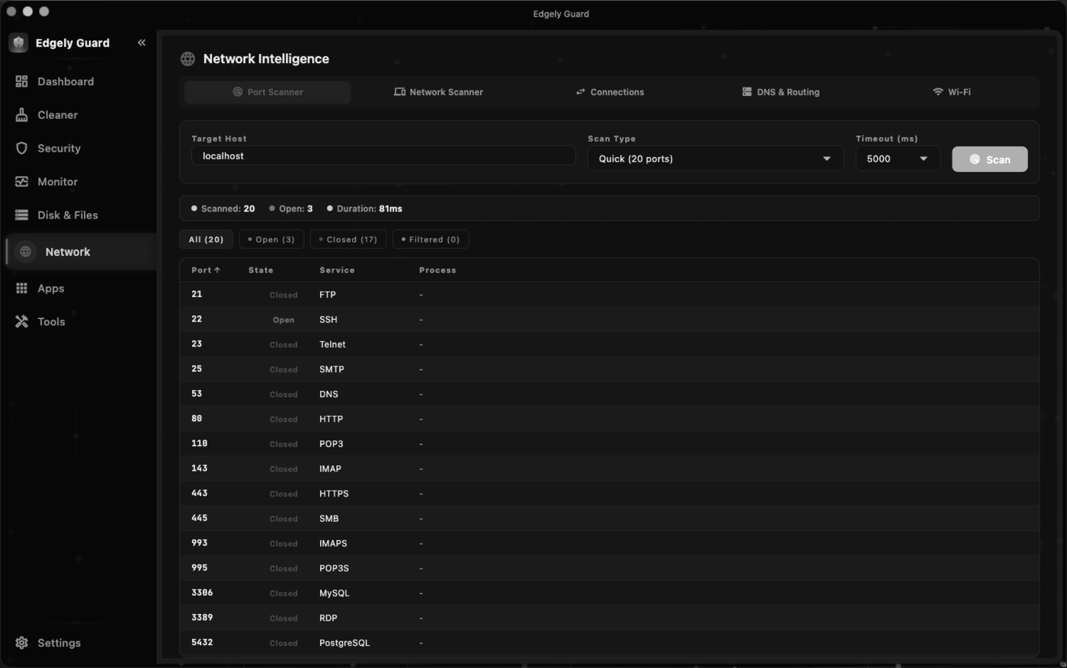Image resolution: width=1067 pixels, height=668 pixels.
Task: Click the Service column header
Action: pyautogui.click(x=337, y=270)
